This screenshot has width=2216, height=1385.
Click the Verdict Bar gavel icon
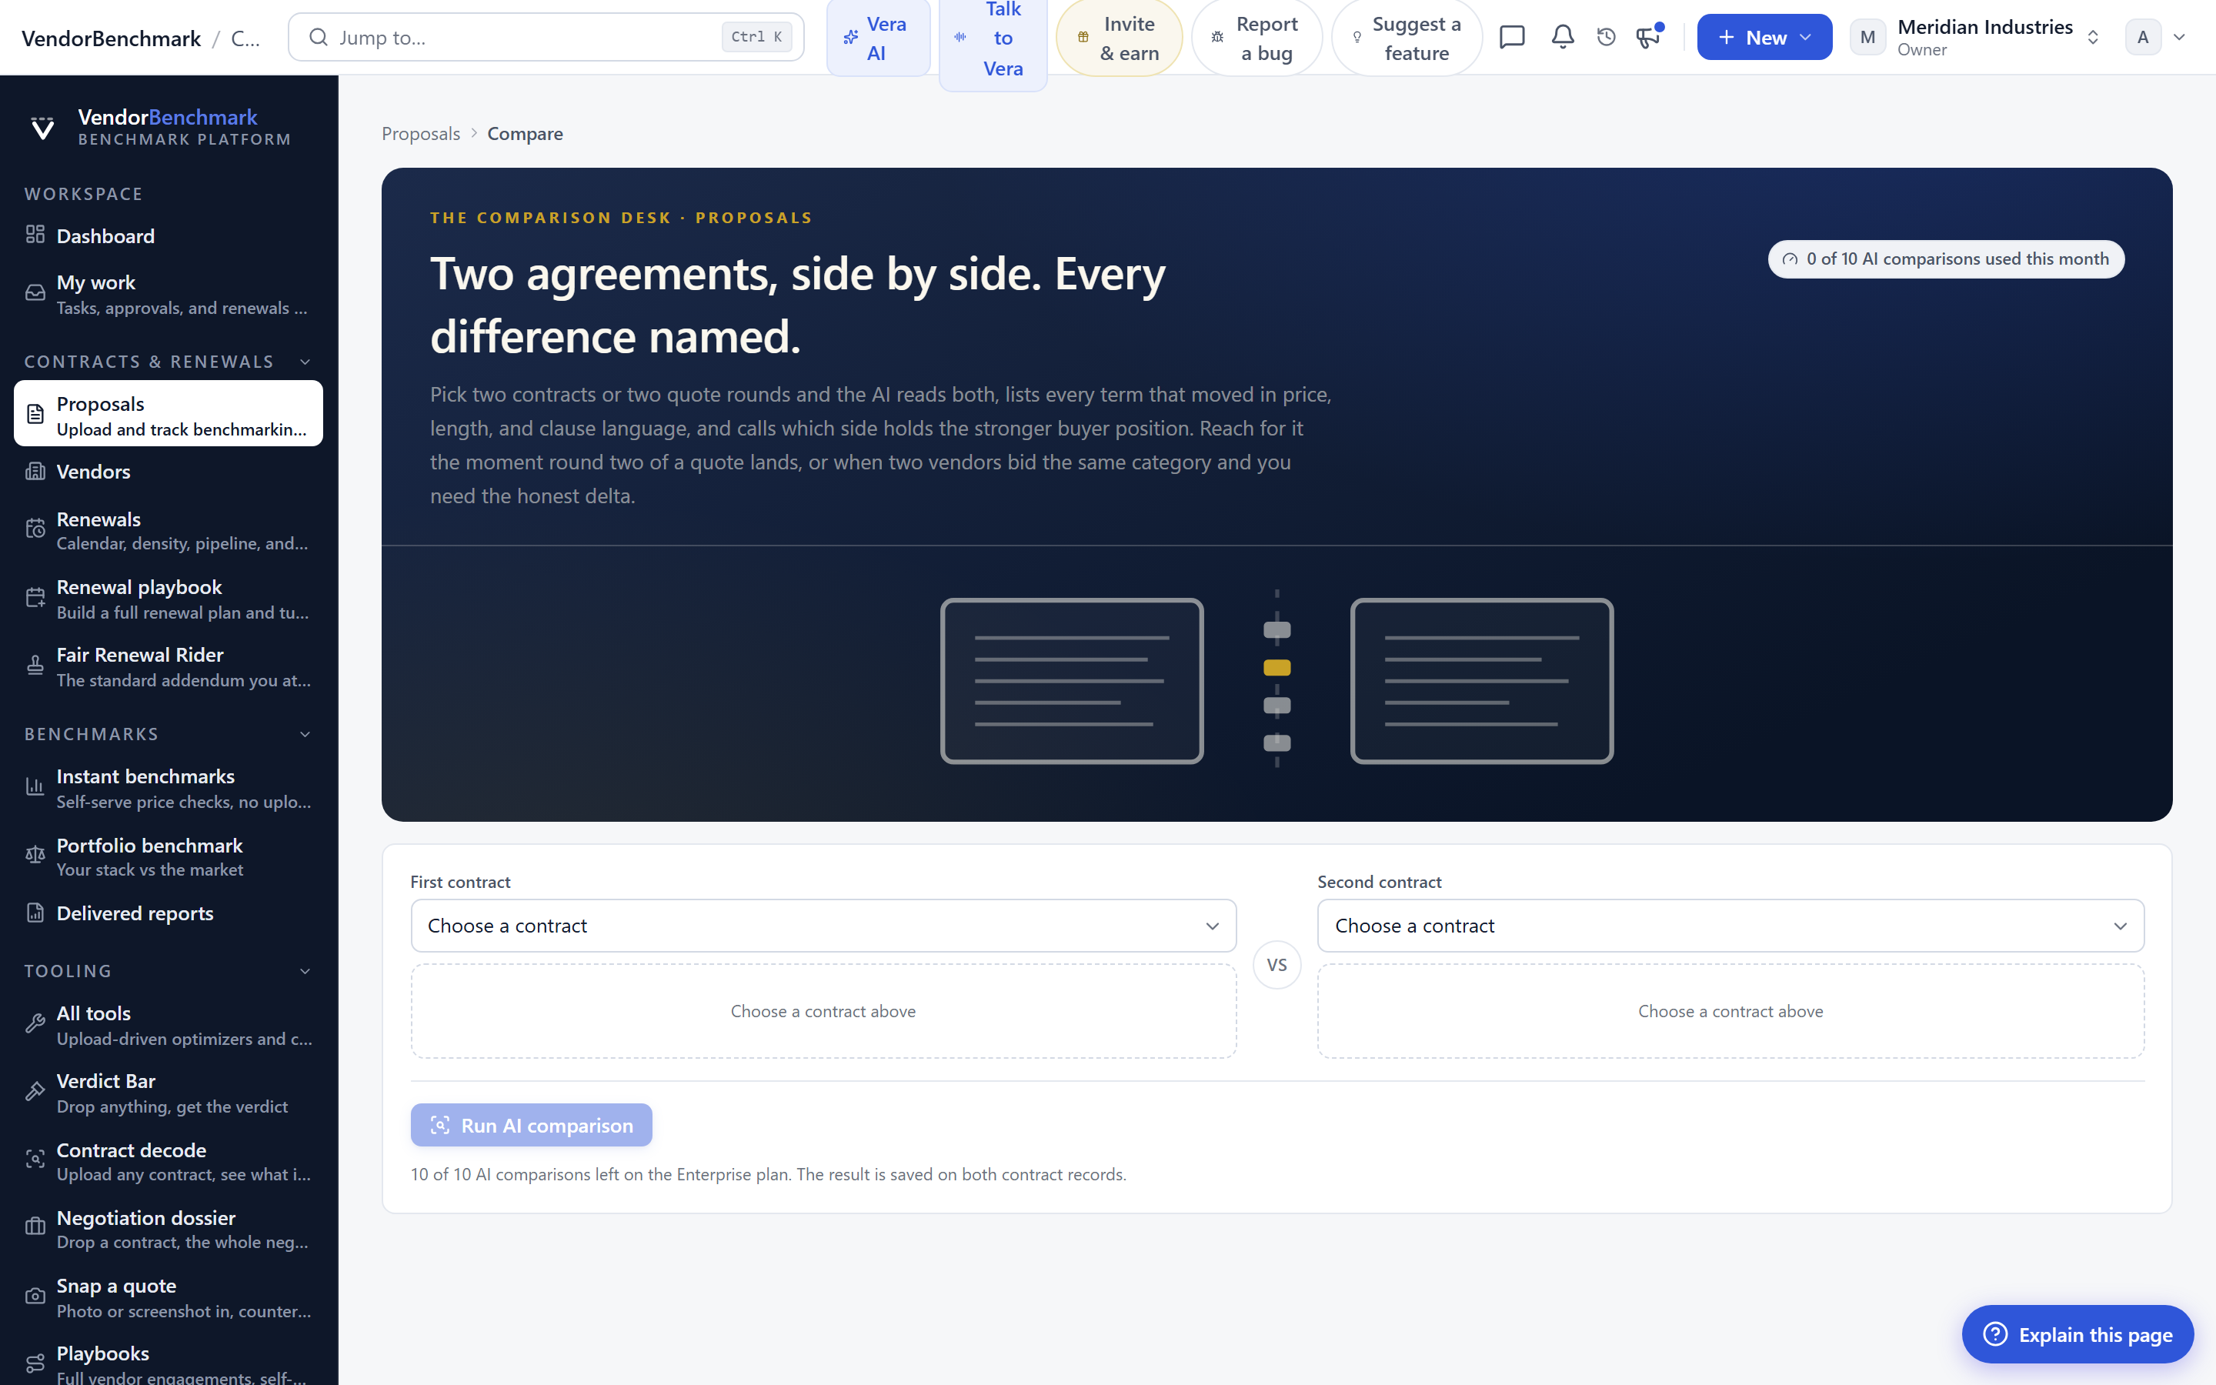tap(35, 1092)
